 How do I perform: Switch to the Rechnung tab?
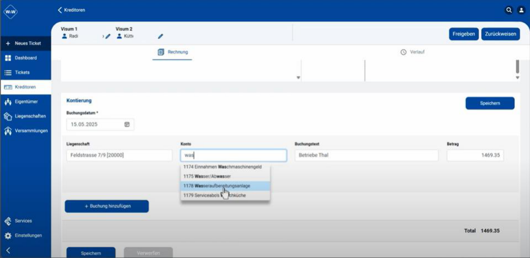pyautogui.click(x=173, y=52)
